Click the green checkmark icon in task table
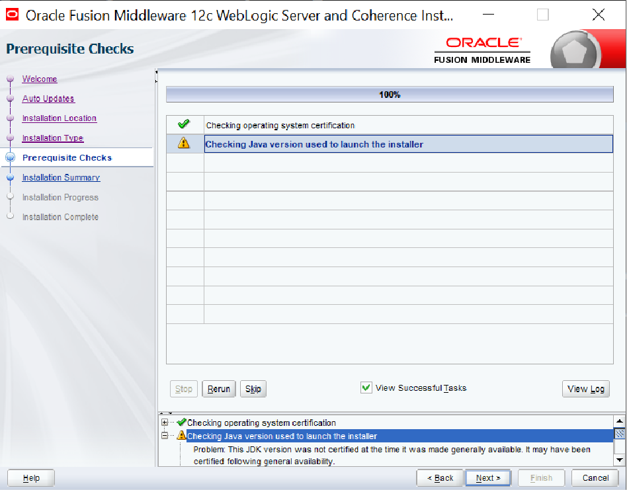 coord(184,124)
